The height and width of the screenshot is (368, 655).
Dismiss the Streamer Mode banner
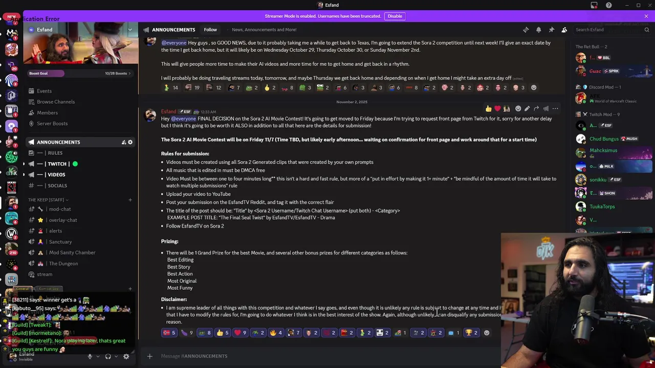pyautogui.click(x=646, y=16)
